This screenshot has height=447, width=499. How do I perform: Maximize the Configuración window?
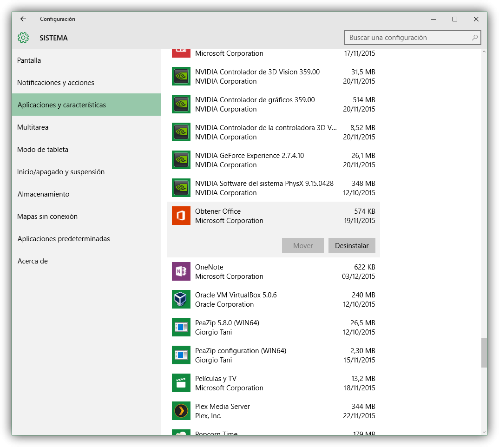[x=455, y=19]
